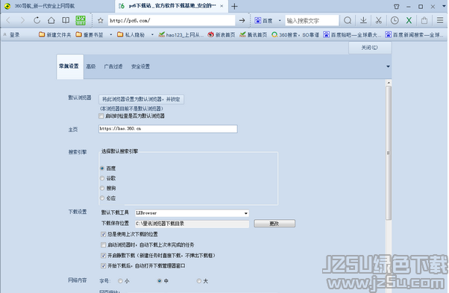Viewport: 449px width, 293px height.
Task: Select 搜狗 search engine radio
Action: point(102,188)
